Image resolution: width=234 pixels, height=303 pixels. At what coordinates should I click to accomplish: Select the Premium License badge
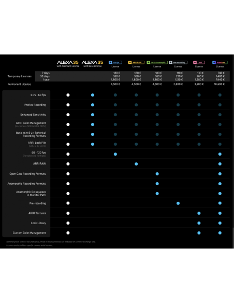[220, 62]
